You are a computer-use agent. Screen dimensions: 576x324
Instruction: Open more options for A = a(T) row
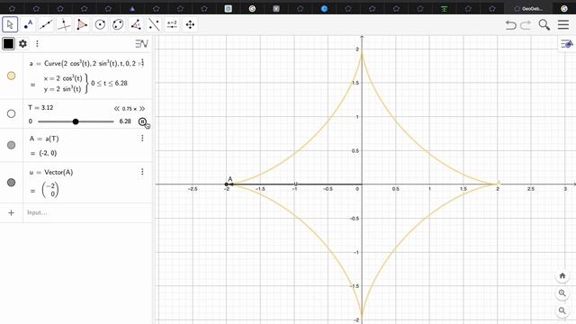pos(142,138)
